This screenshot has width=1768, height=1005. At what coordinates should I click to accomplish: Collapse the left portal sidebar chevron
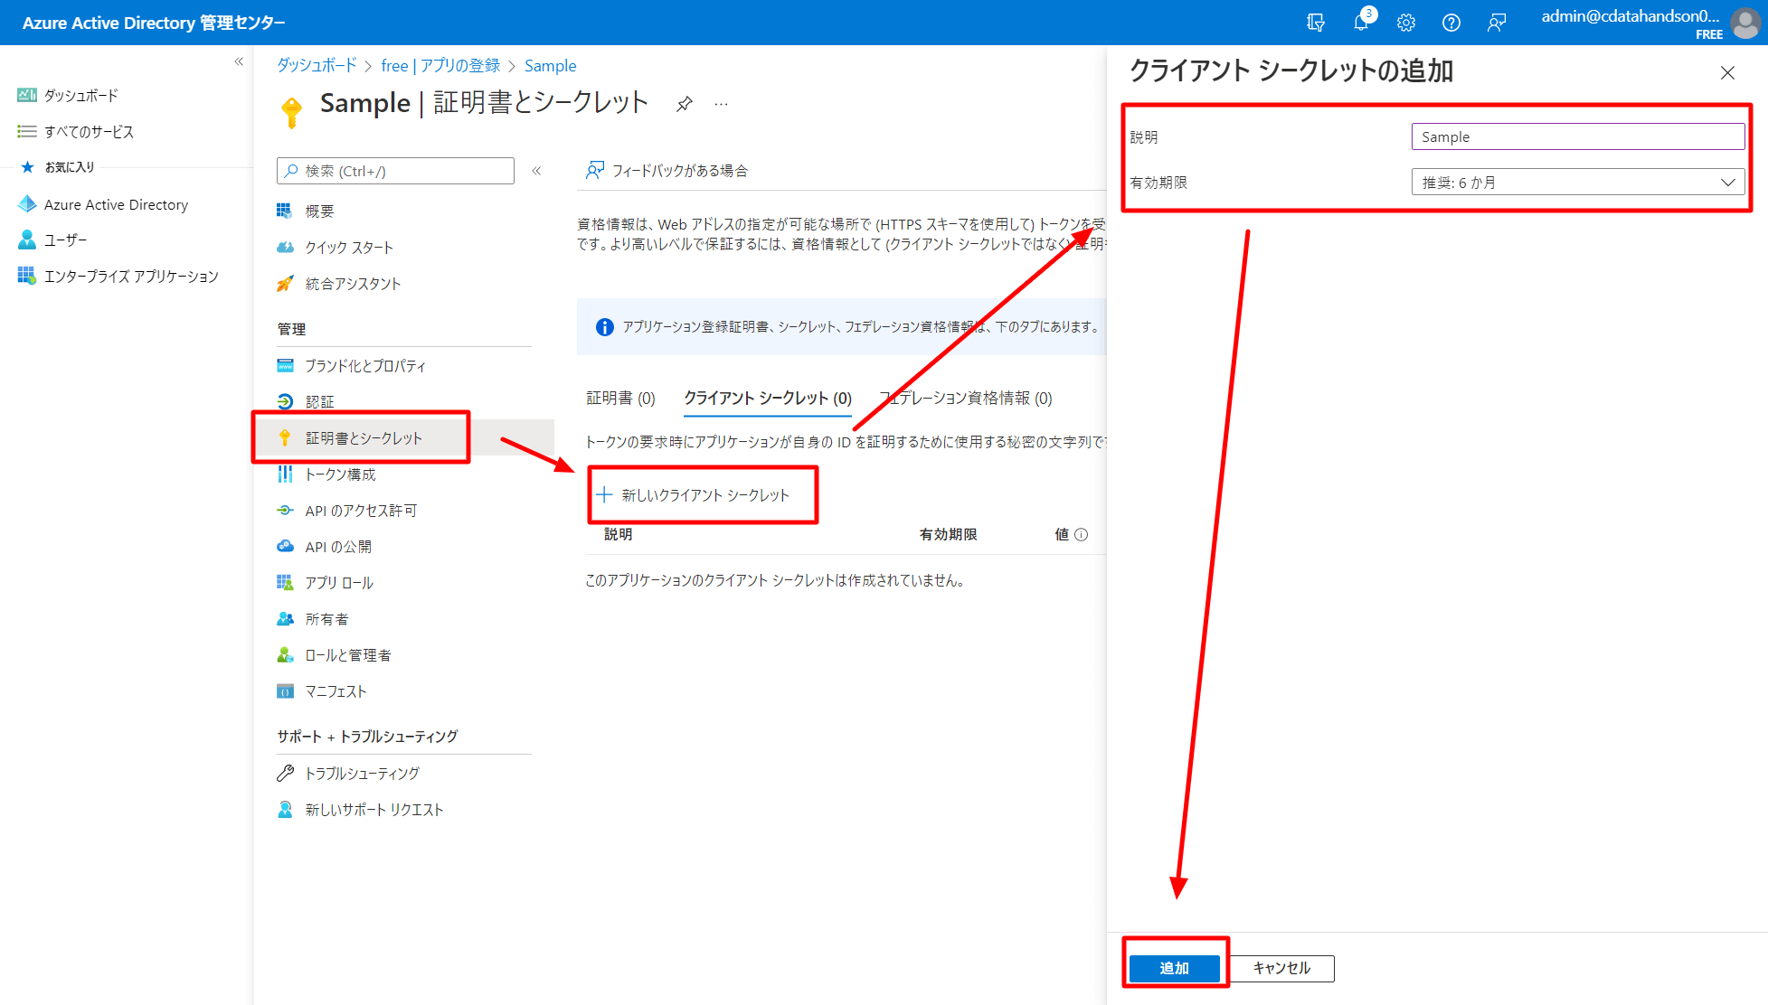coord(239,61)
